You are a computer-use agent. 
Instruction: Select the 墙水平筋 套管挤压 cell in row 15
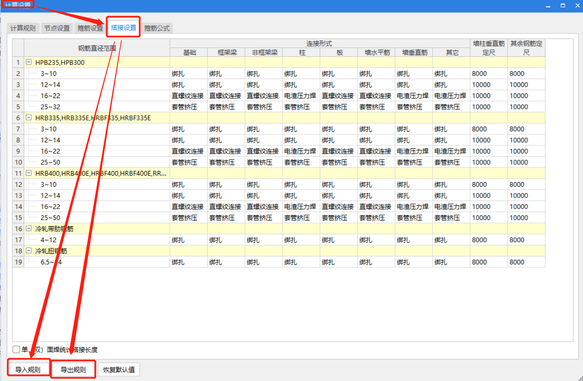(377, 218)
